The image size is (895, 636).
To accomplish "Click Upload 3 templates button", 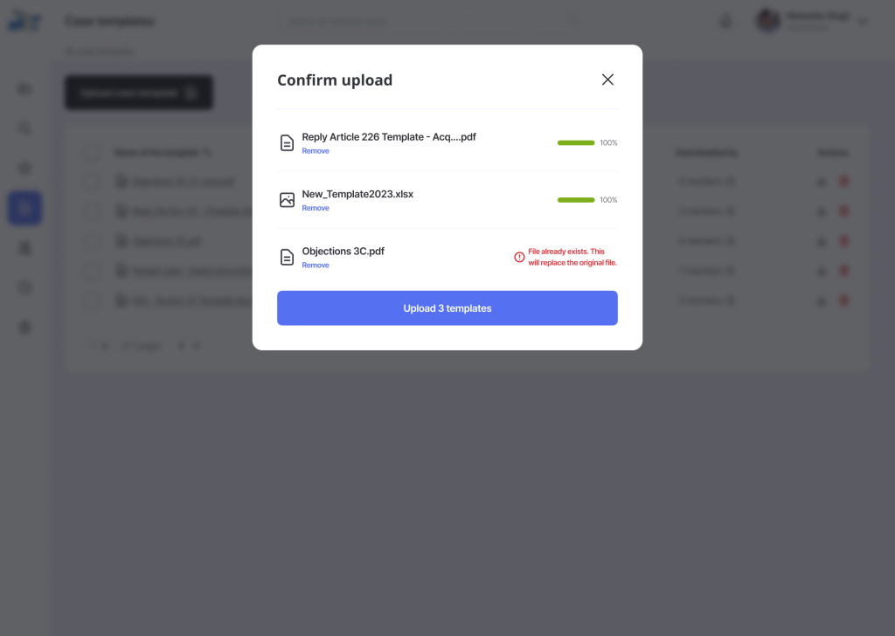I will click(x=447, y=308).
